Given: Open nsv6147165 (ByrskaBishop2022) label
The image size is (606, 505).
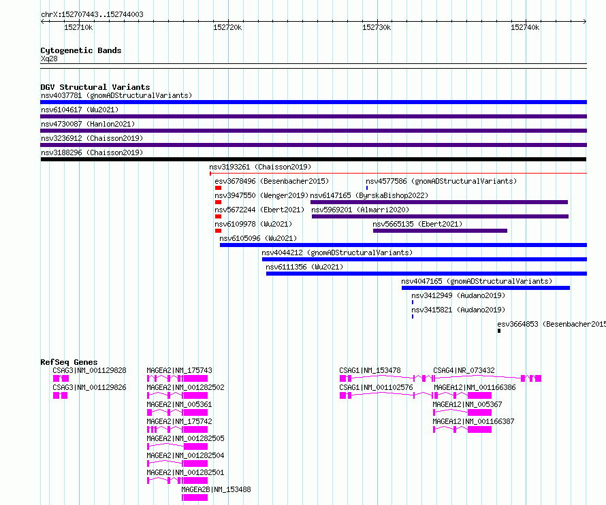Looking at the screenshot, I should [x=369, y=195].
